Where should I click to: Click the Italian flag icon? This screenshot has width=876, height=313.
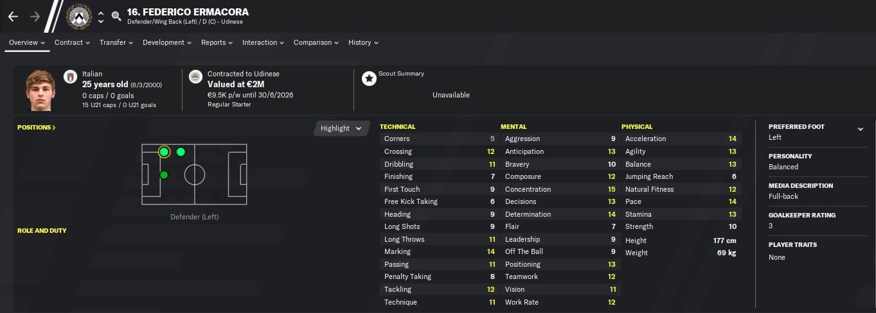click(70, 78)
